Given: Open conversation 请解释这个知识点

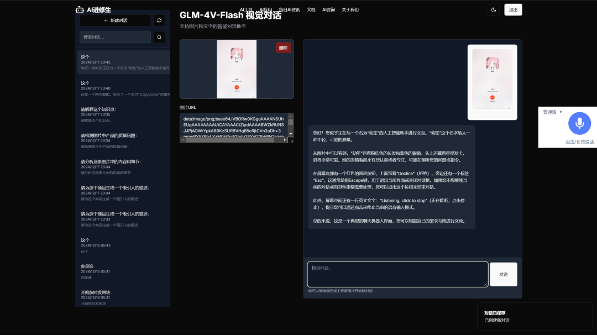Looking at the screenshot, I should (x=124, y=114).
